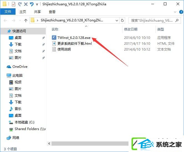Click the 使用说明 text document icon
The width and height of the screenshot is (184, 152).
click(54, 49)
